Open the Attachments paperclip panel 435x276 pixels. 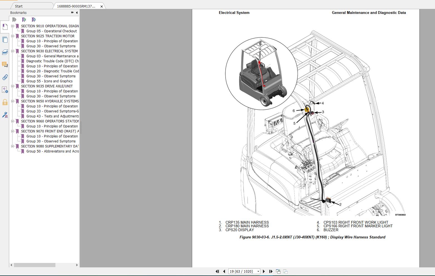(5, 77)
